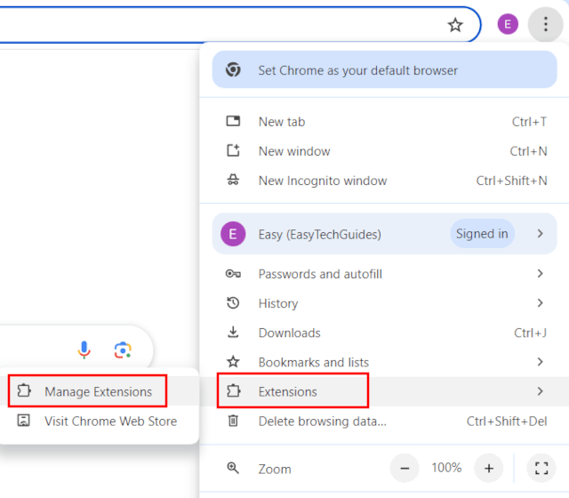Click the Signed in profile badge
Image resolution: width=569 pixels, height=498 pixels.
click(x=482, y=234)
